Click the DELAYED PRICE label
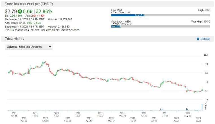The height and width of the screenshot is (124, 215). pos(50,30)
